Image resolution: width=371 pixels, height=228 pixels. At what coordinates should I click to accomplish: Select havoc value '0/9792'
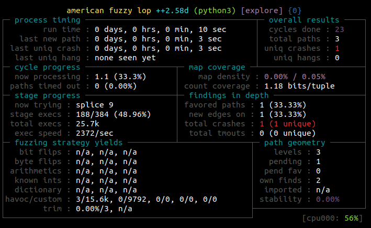point(132,199)
